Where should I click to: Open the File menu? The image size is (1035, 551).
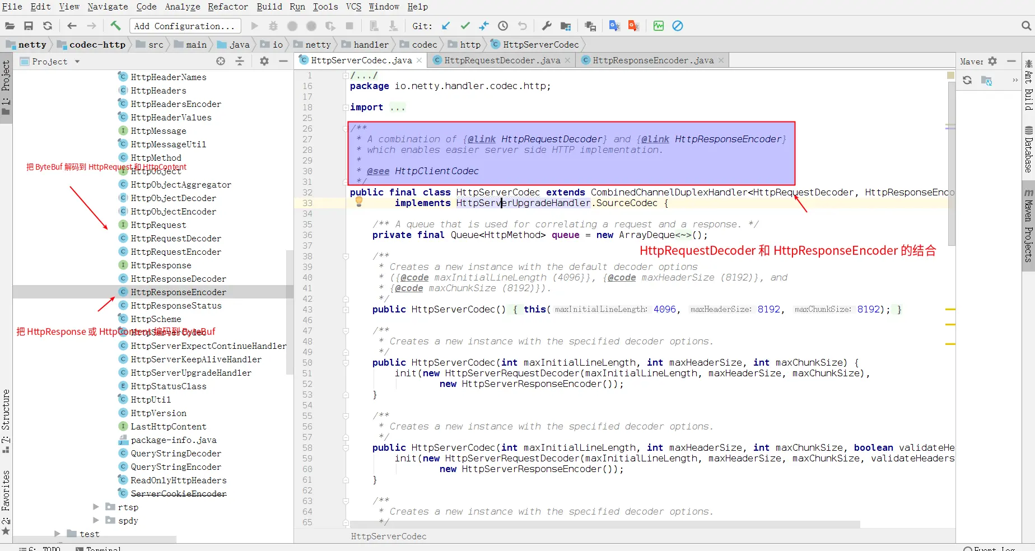(x=12, y=7)
